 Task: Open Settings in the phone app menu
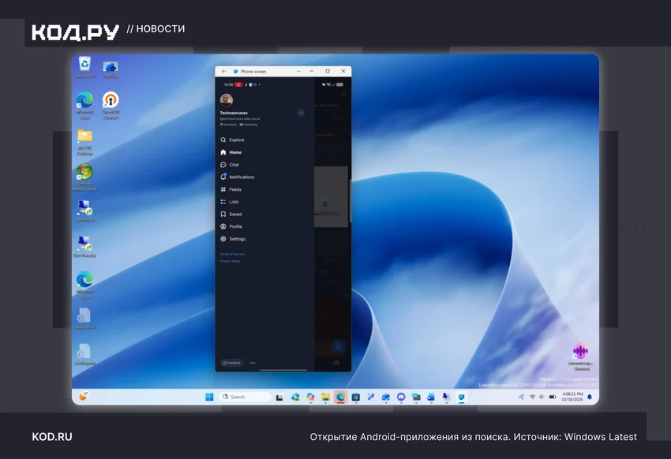(233, 239)
